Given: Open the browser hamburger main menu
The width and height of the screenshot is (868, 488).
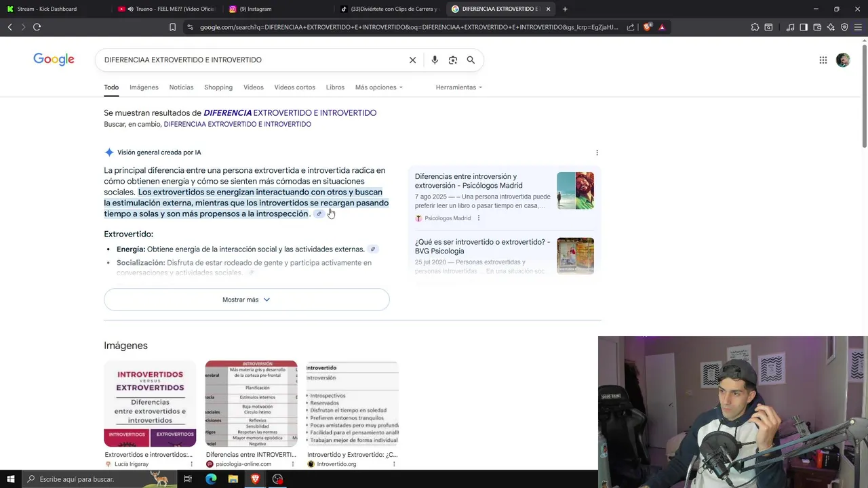Looking at the screenshot, I should pyautogui.click(x=858, y=27).
